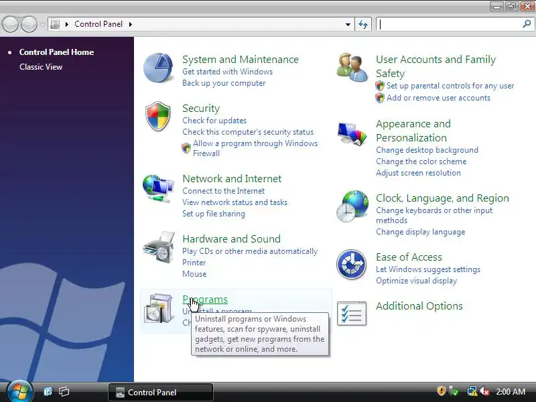Click the Appearance and Personalization monitor icon
Viewport: 536px width, 402px height.
click(x=352, y=133)
